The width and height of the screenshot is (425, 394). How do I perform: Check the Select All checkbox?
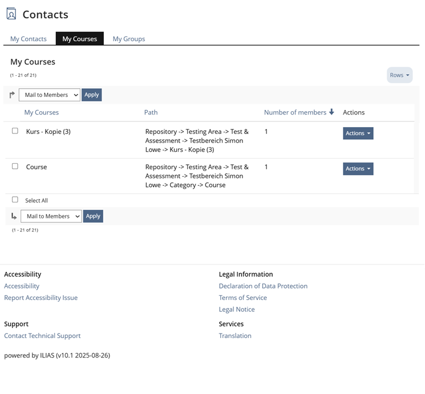coord(15,200)
